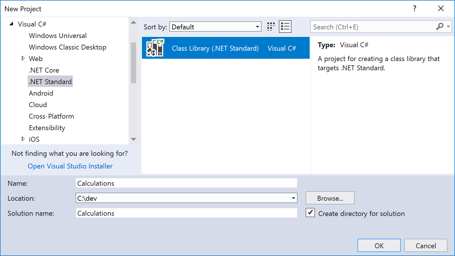This screenshot has height=256, width=455.
Task: Open the help question mark
Action: [414, 9]
